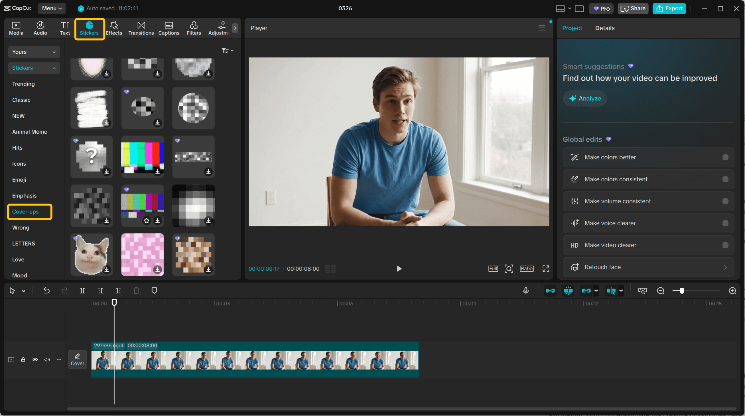Hide the video track with eye icon
The width and height of the screenshot is (745, 416).
coord(35,360)
